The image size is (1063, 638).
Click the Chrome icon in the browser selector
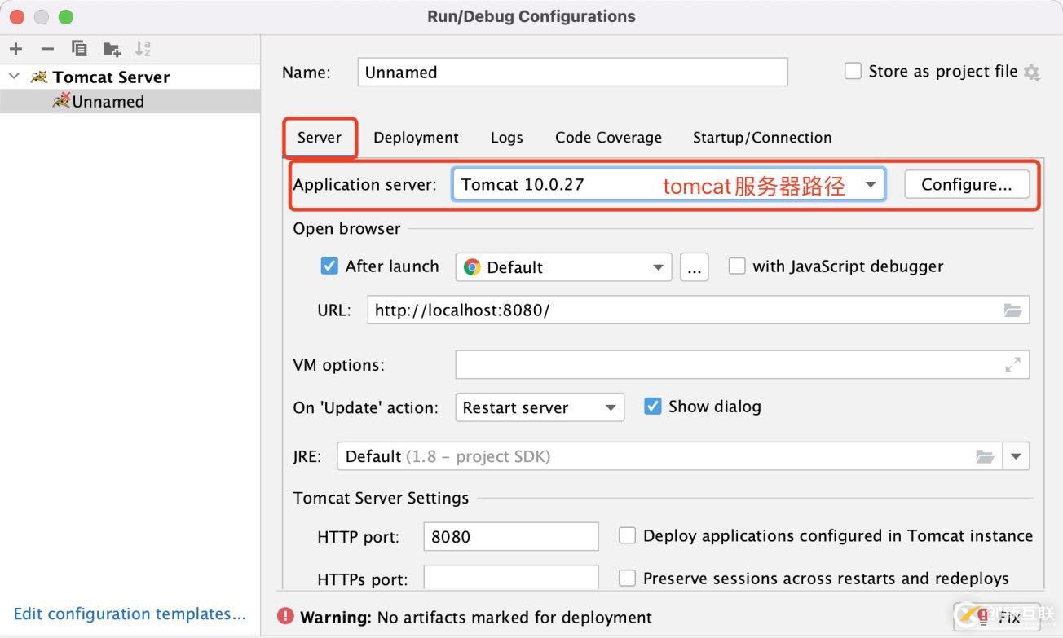[471, 267]
